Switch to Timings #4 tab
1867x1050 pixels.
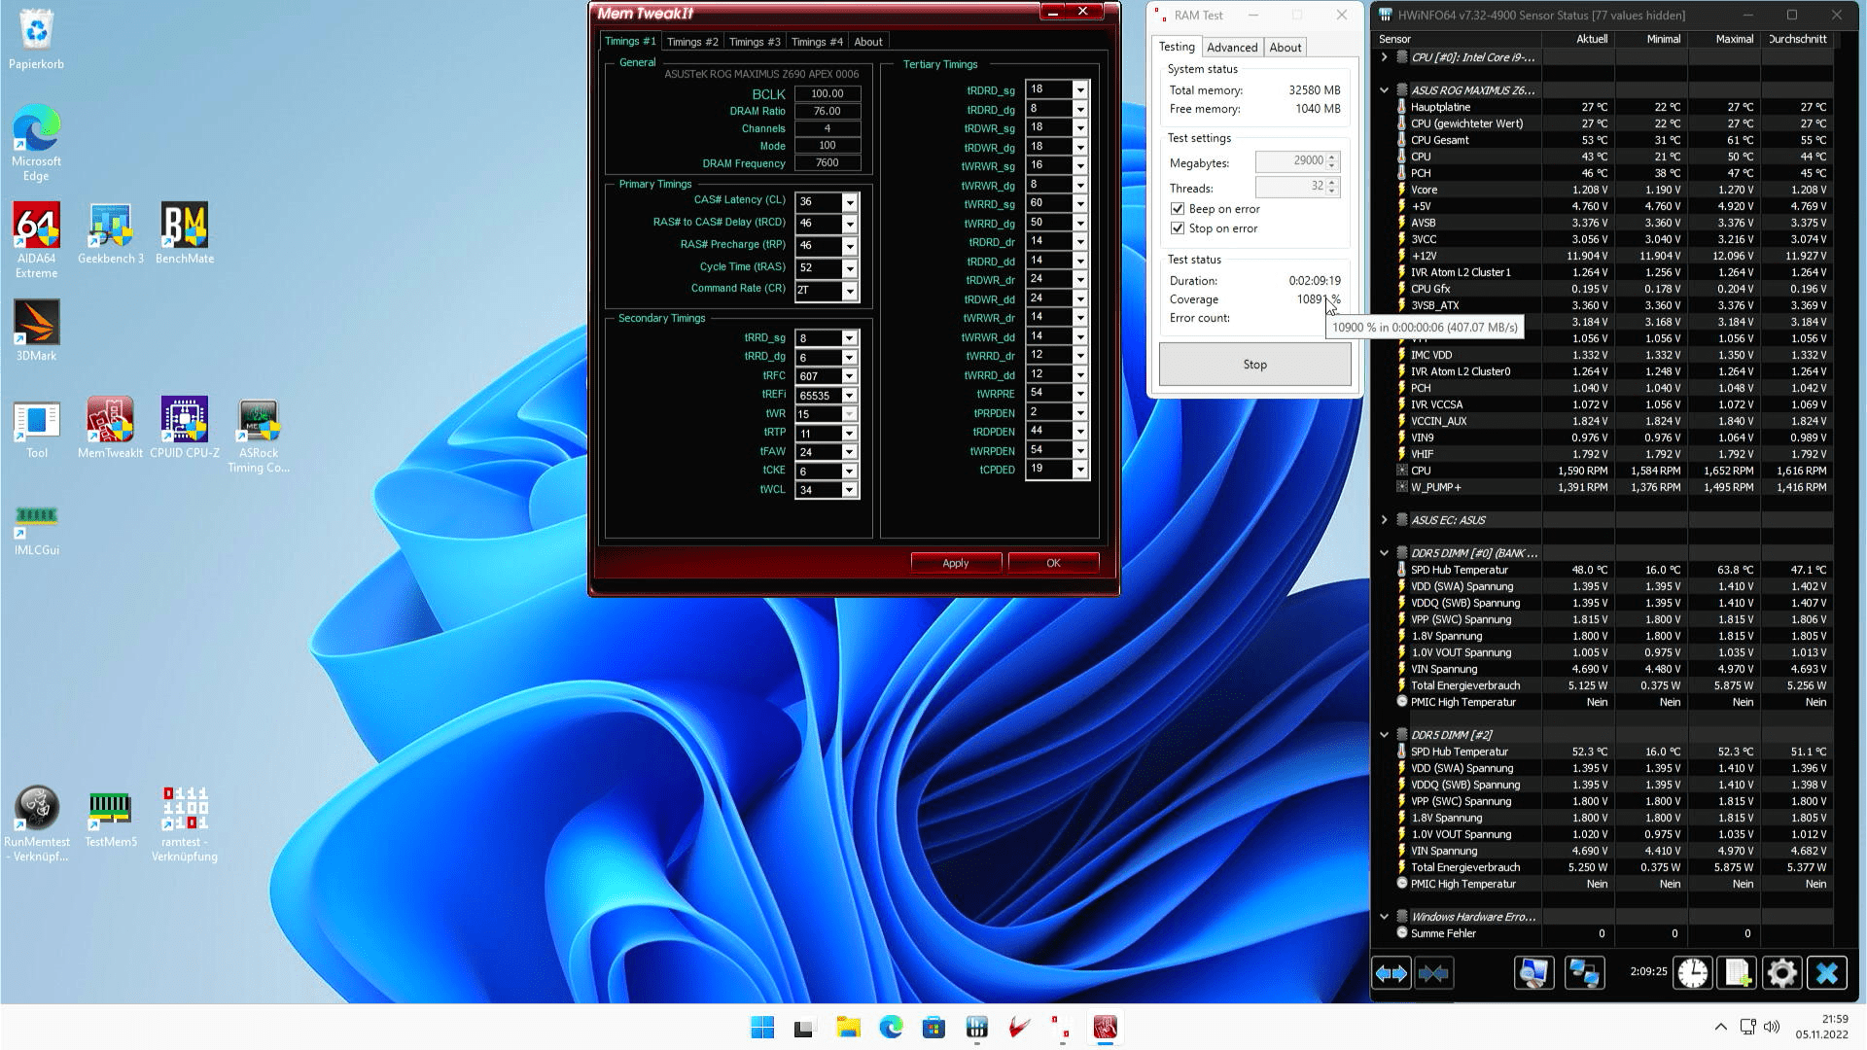coord(817,42)
